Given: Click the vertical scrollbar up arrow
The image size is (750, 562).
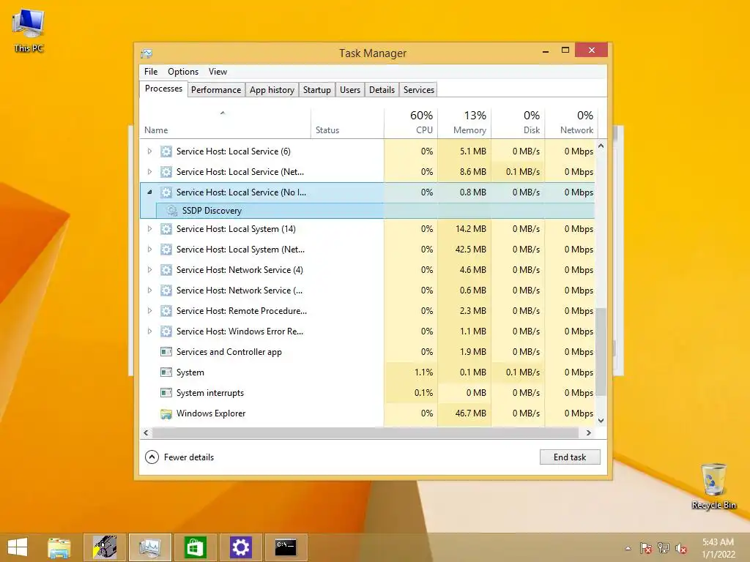Looking at the screenshot, I should pyautogui.click(x=601, y=146).
